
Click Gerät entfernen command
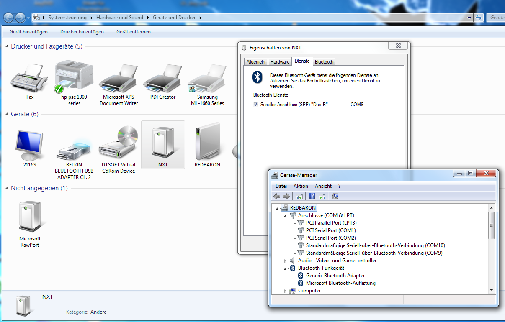point(134,32)
